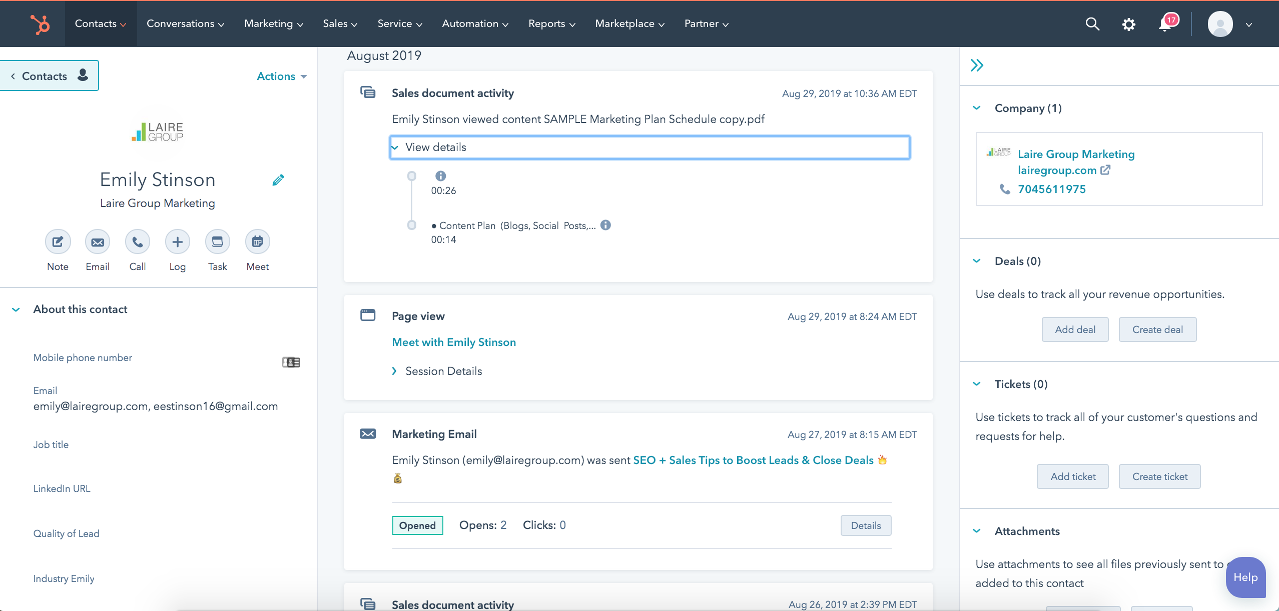Click the Add ticket button
Image resolution: width=1279 pixels, height=611 pixels.
point(1073,476)
